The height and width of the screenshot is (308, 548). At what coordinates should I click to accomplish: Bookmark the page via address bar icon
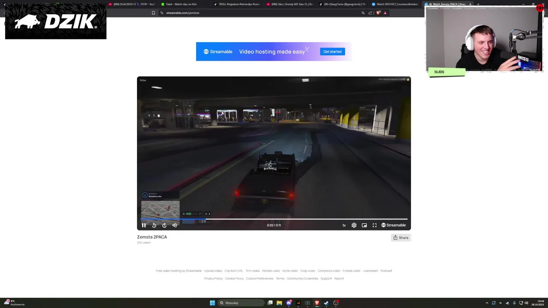[x=153, y=13]
